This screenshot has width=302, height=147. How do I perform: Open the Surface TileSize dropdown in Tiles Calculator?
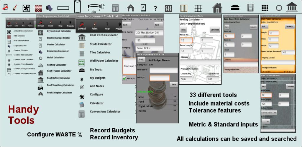(269, 113)
